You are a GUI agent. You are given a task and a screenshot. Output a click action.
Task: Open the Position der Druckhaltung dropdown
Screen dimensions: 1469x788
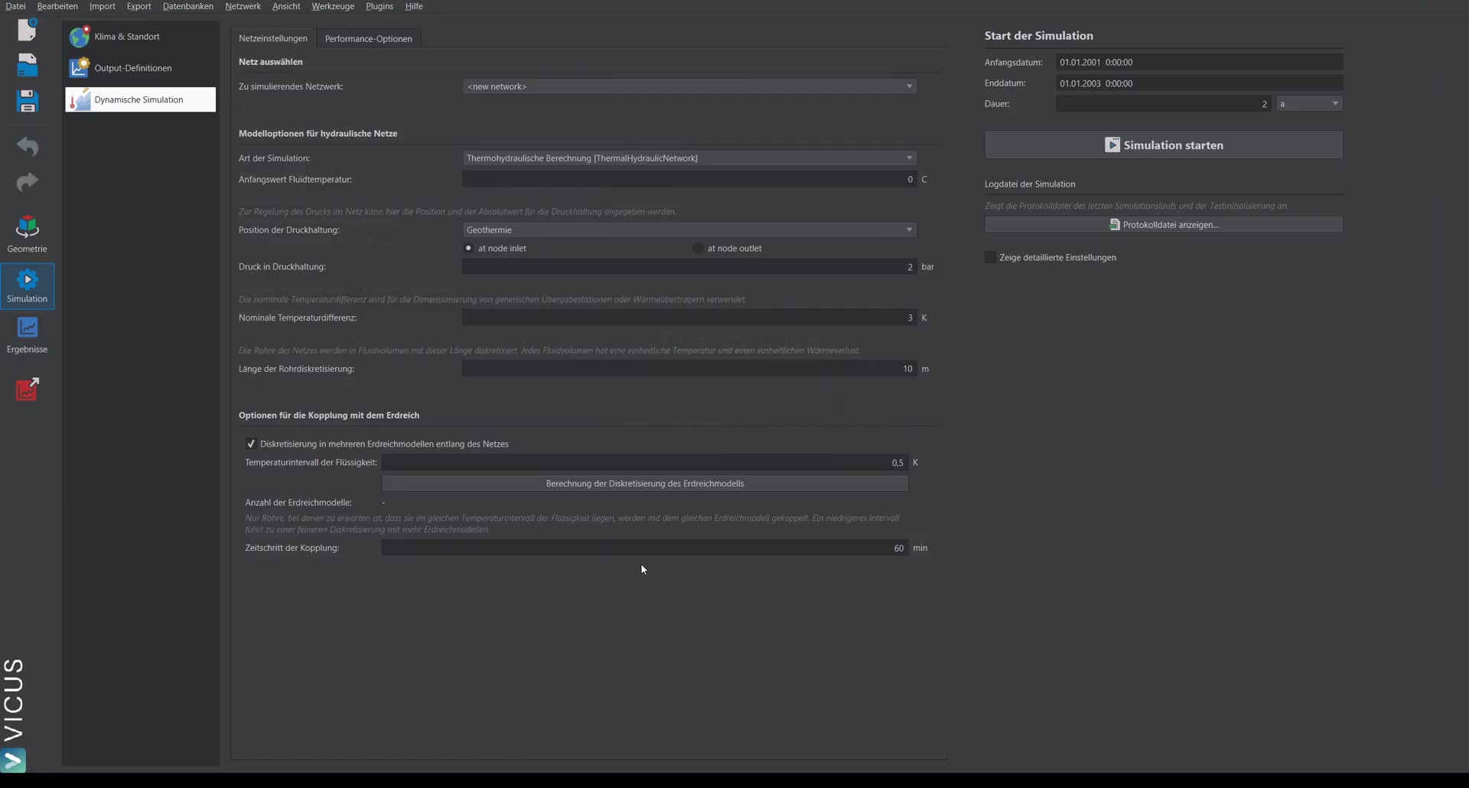(689, 230)
